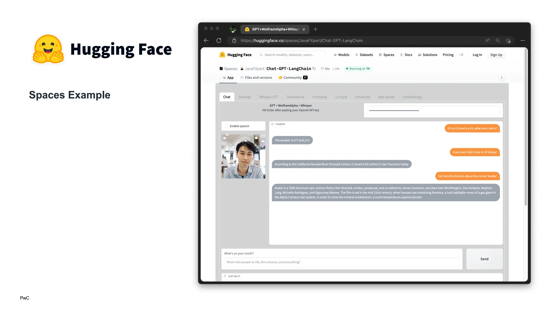Copy the space name with the copy icon
552x311 pixels.
click(314, 69)
